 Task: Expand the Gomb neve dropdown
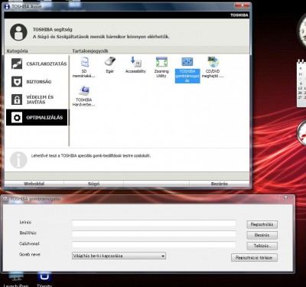[x=119, y=256]
